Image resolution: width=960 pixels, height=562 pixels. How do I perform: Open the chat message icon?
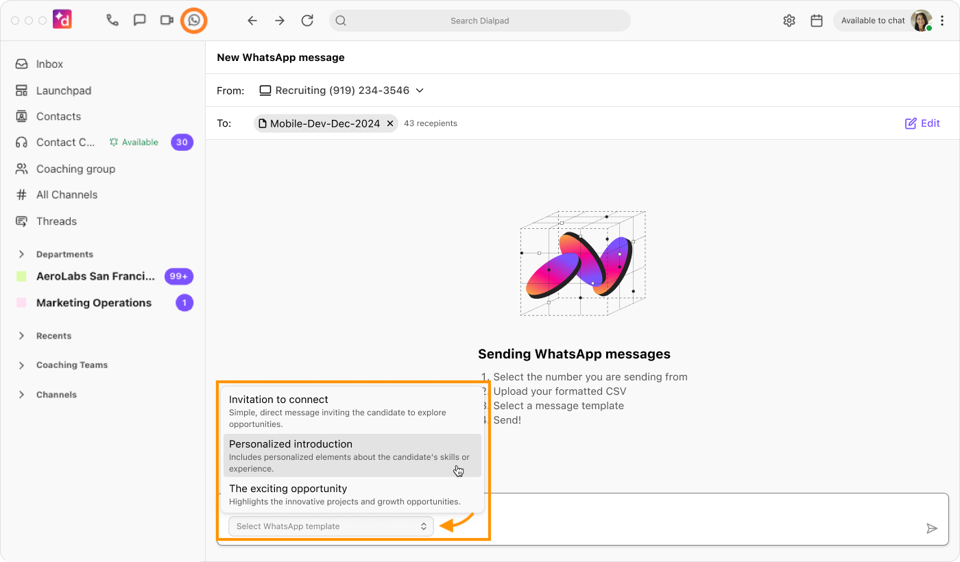(140, 20)
